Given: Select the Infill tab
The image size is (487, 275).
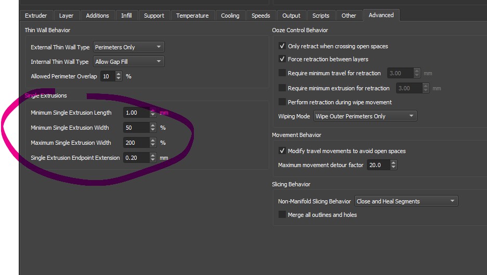Looking at the screenshot, I should click(x=126, y=16).
